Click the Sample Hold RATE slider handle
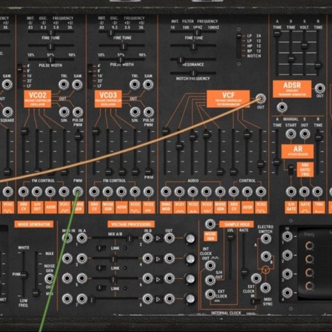The image size is (332, 332). pyautogui.click(x=244, y=271)
